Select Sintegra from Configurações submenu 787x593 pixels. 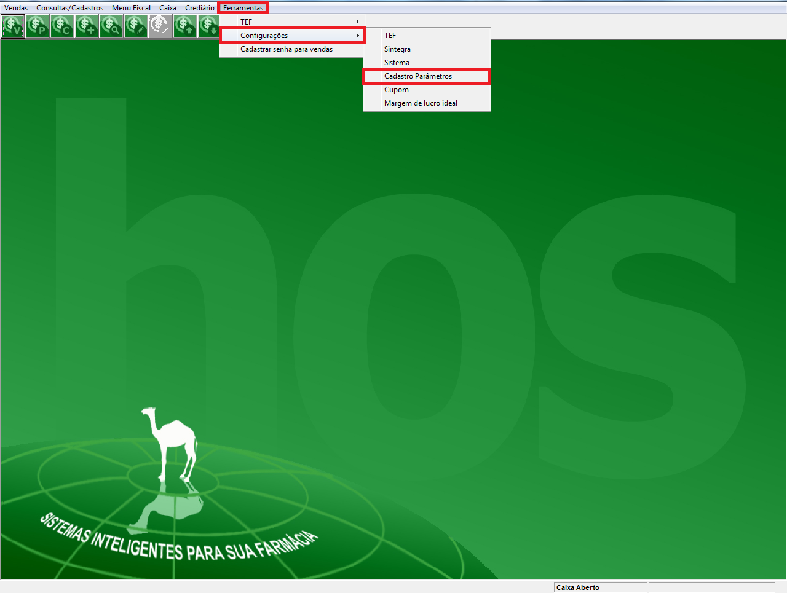click(397, 49)
